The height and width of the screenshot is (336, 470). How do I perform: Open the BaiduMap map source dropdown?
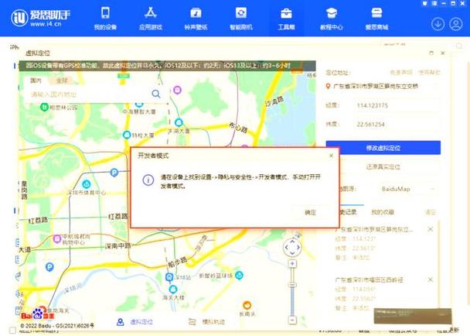tap(407, 189)
